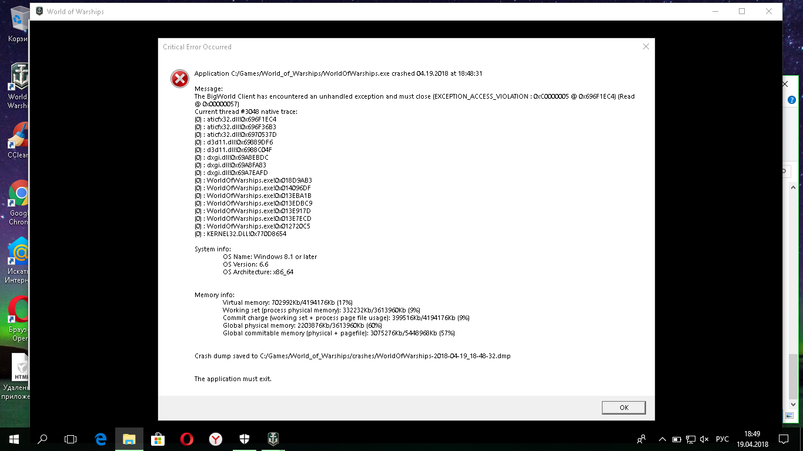Screen dimensions: 803x451
Task: Open Microsoft Store from the taskbar
Action: point(158,439)
